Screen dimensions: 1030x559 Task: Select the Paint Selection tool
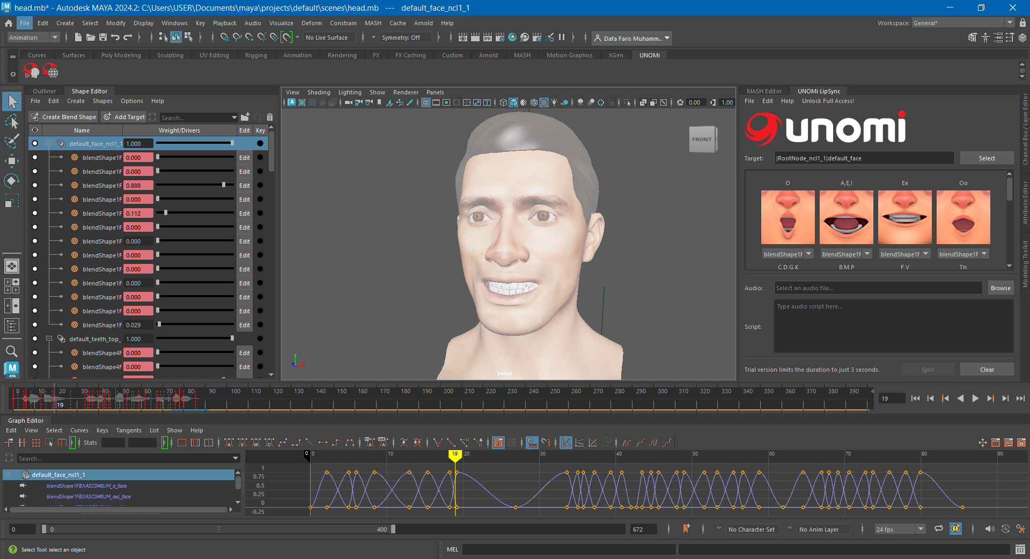click(x=11, y=141)
